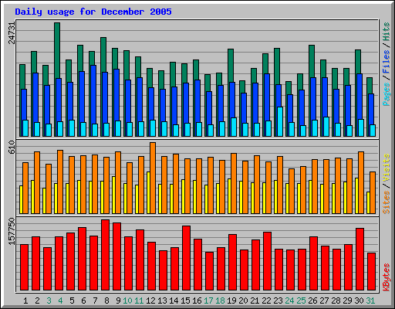Viewport: 395px width, 309px height.
Task: Click the blue files bar for day 22
Action: coord(267,97)
